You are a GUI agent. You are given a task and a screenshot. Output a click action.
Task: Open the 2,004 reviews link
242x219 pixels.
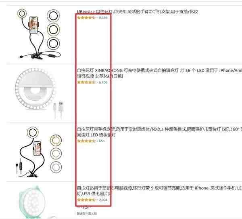pyautogui.click(x=103, y=200)
